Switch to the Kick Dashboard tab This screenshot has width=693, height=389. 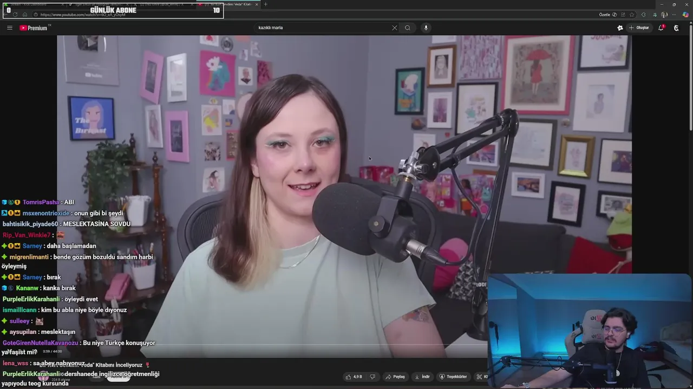click(x=32, y=4)
